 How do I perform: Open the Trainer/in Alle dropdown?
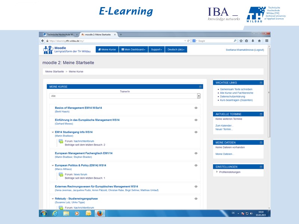(199, 96)
